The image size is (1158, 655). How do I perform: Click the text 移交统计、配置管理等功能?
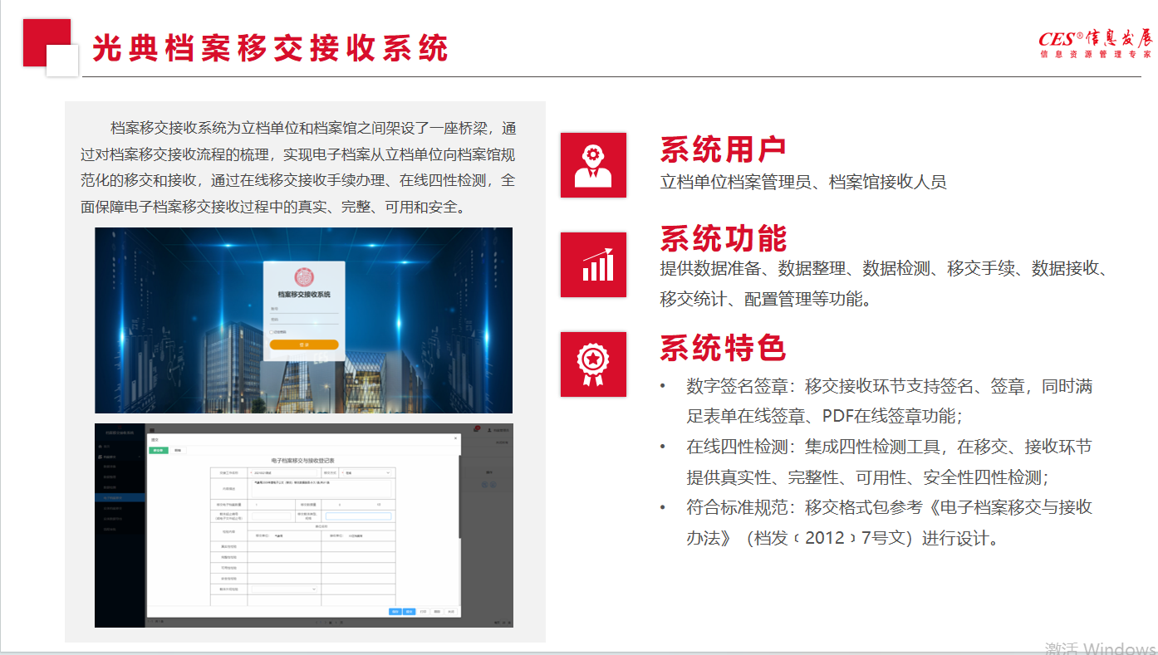pos(767,299)
